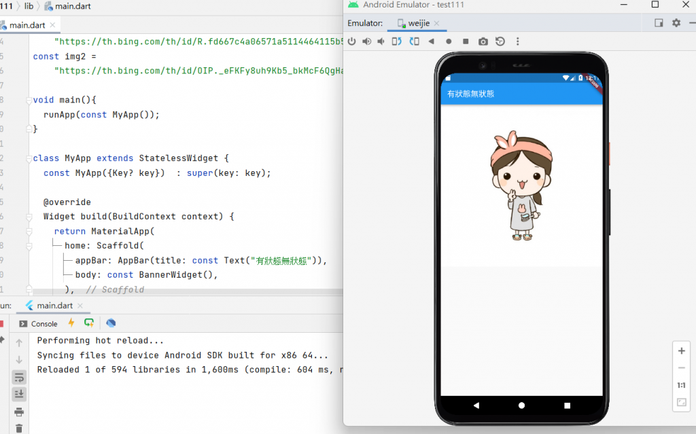The image size is (696, 434).
Task: Collapse return MaterialApp fold marker
Action: coord(29,231)
